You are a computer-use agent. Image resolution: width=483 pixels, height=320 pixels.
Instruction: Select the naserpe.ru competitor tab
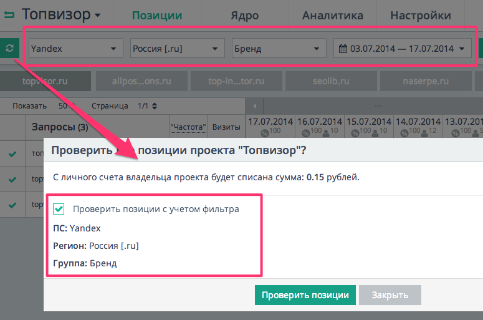point(426,81)
